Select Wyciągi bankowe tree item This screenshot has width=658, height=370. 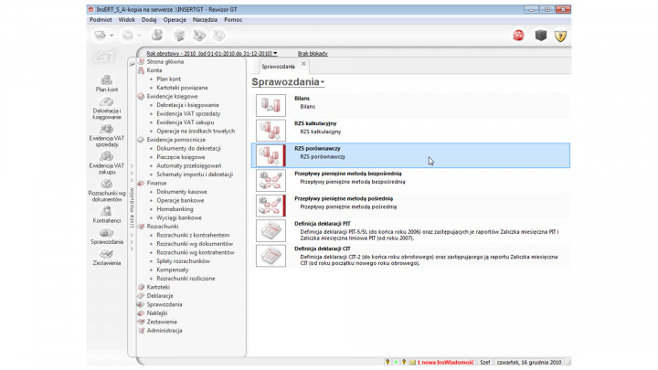179,217
